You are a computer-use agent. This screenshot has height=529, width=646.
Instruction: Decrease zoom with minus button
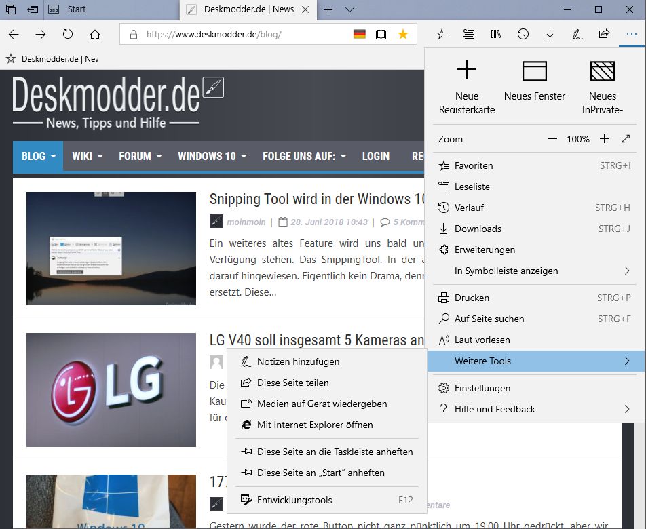[552, 139]
